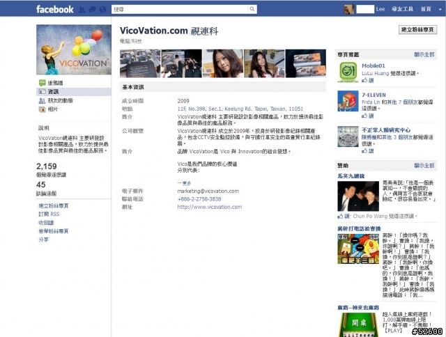Click the unlike link in sidebar
446x337 pixels.
click(46, 223)
